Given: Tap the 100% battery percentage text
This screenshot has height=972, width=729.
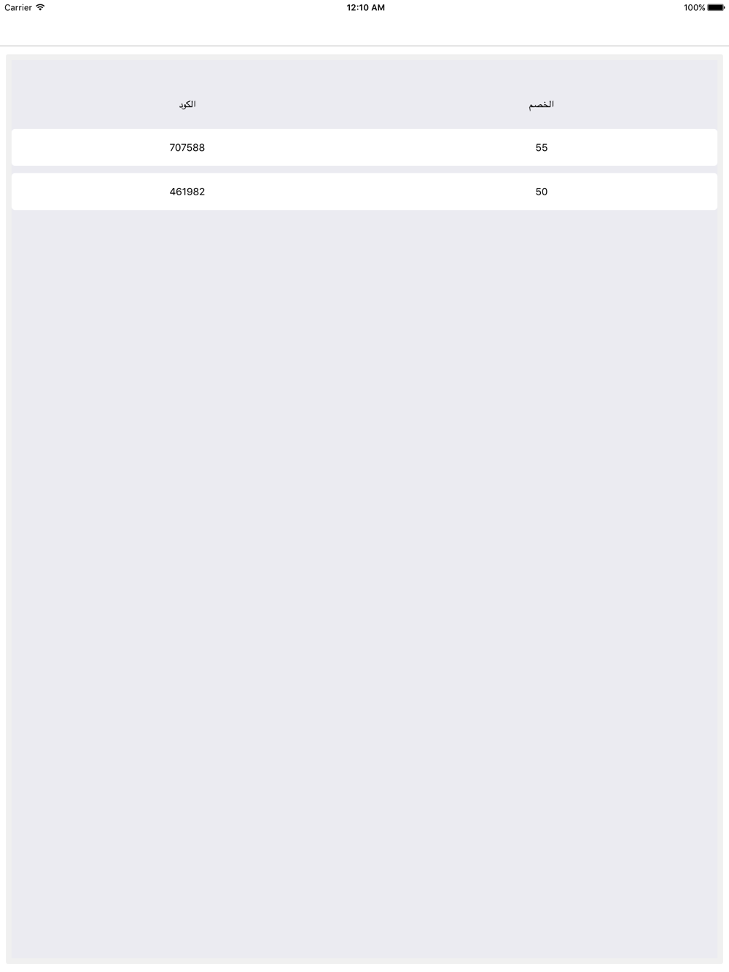Looking at the screenshot, I should 694,7.
